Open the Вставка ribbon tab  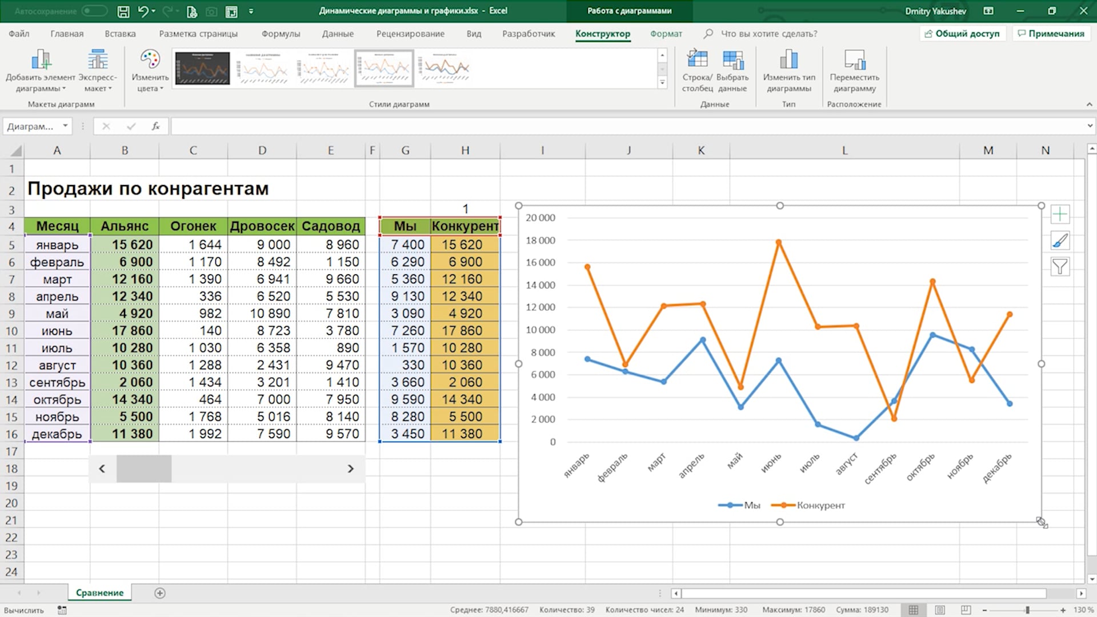click(x=120, y=34)
